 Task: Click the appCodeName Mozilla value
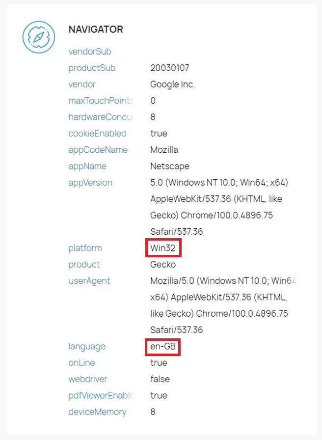point(164,150)
